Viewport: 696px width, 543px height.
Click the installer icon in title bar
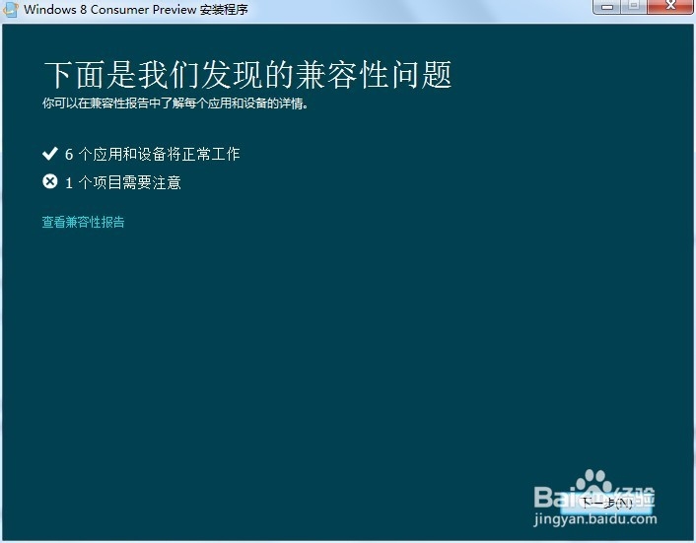pos(11,9)
